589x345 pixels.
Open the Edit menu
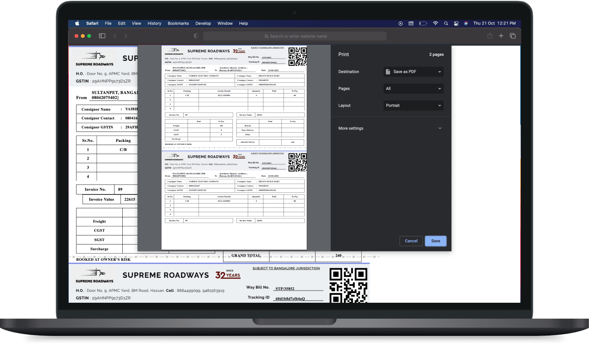(x=122, y=23)
